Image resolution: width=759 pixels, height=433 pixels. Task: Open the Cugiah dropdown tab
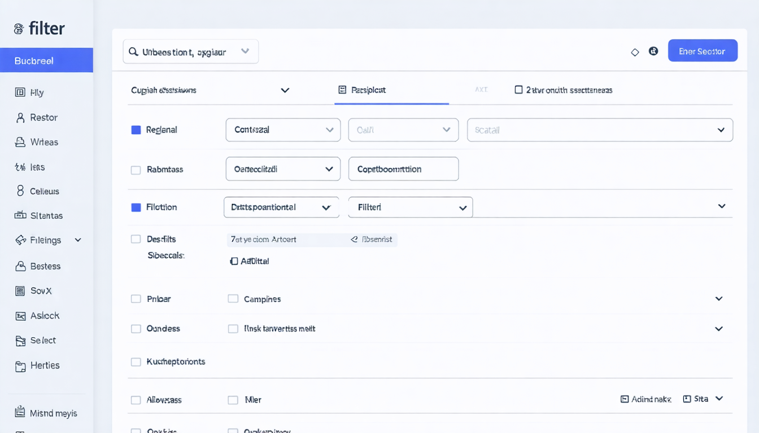(x=210, y=90)
